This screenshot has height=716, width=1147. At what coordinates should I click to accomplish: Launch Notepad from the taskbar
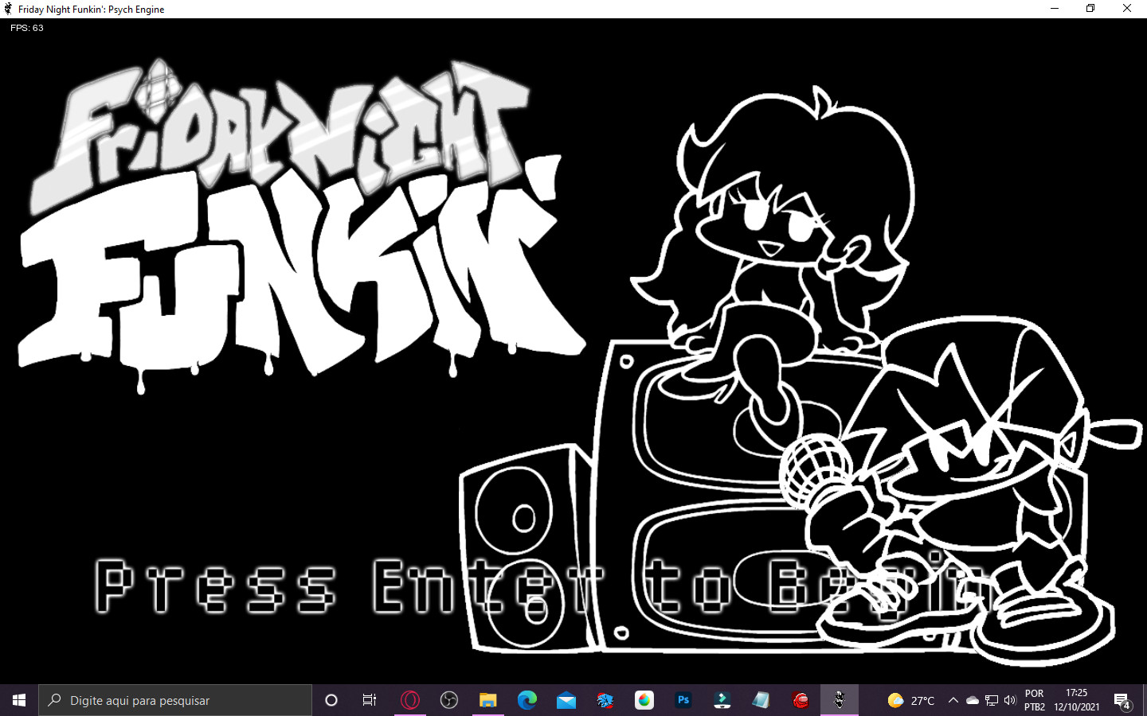761,700
